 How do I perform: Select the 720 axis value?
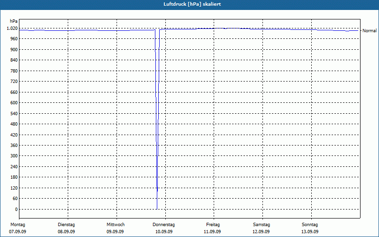click(x=14, y=81)
